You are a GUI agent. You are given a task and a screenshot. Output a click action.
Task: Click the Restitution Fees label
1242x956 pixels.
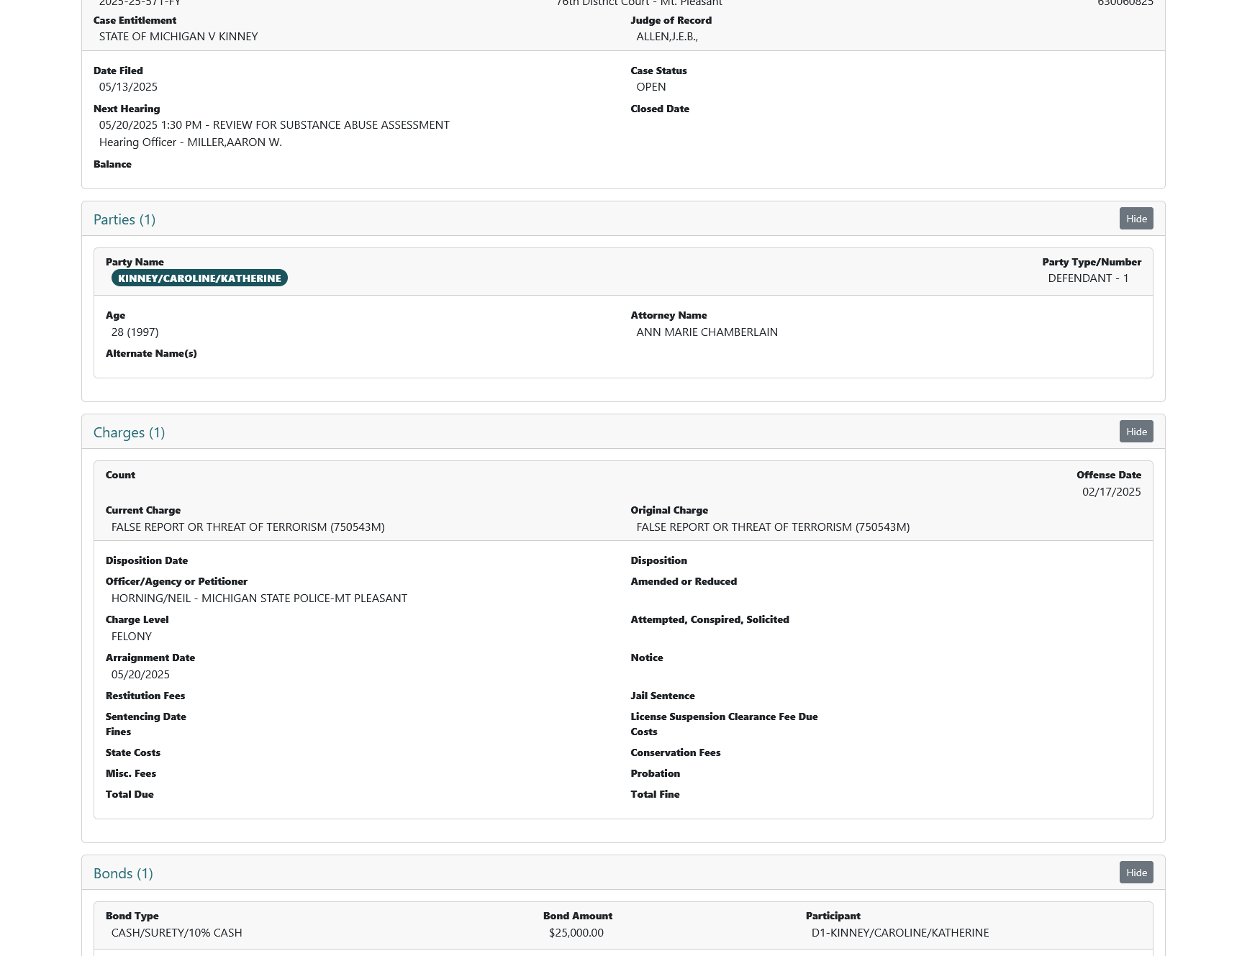coord(145,696)
